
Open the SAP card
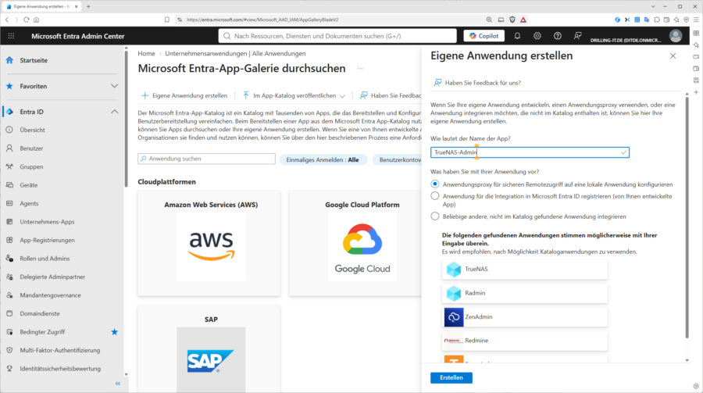[x=209, y=349]
